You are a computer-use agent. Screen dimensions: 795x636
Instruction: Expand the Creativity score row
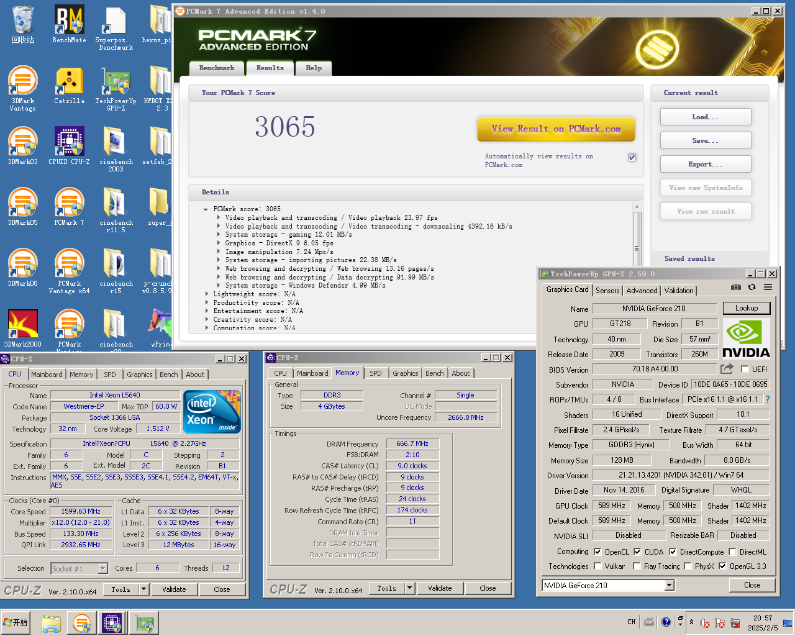click(207, 320)
